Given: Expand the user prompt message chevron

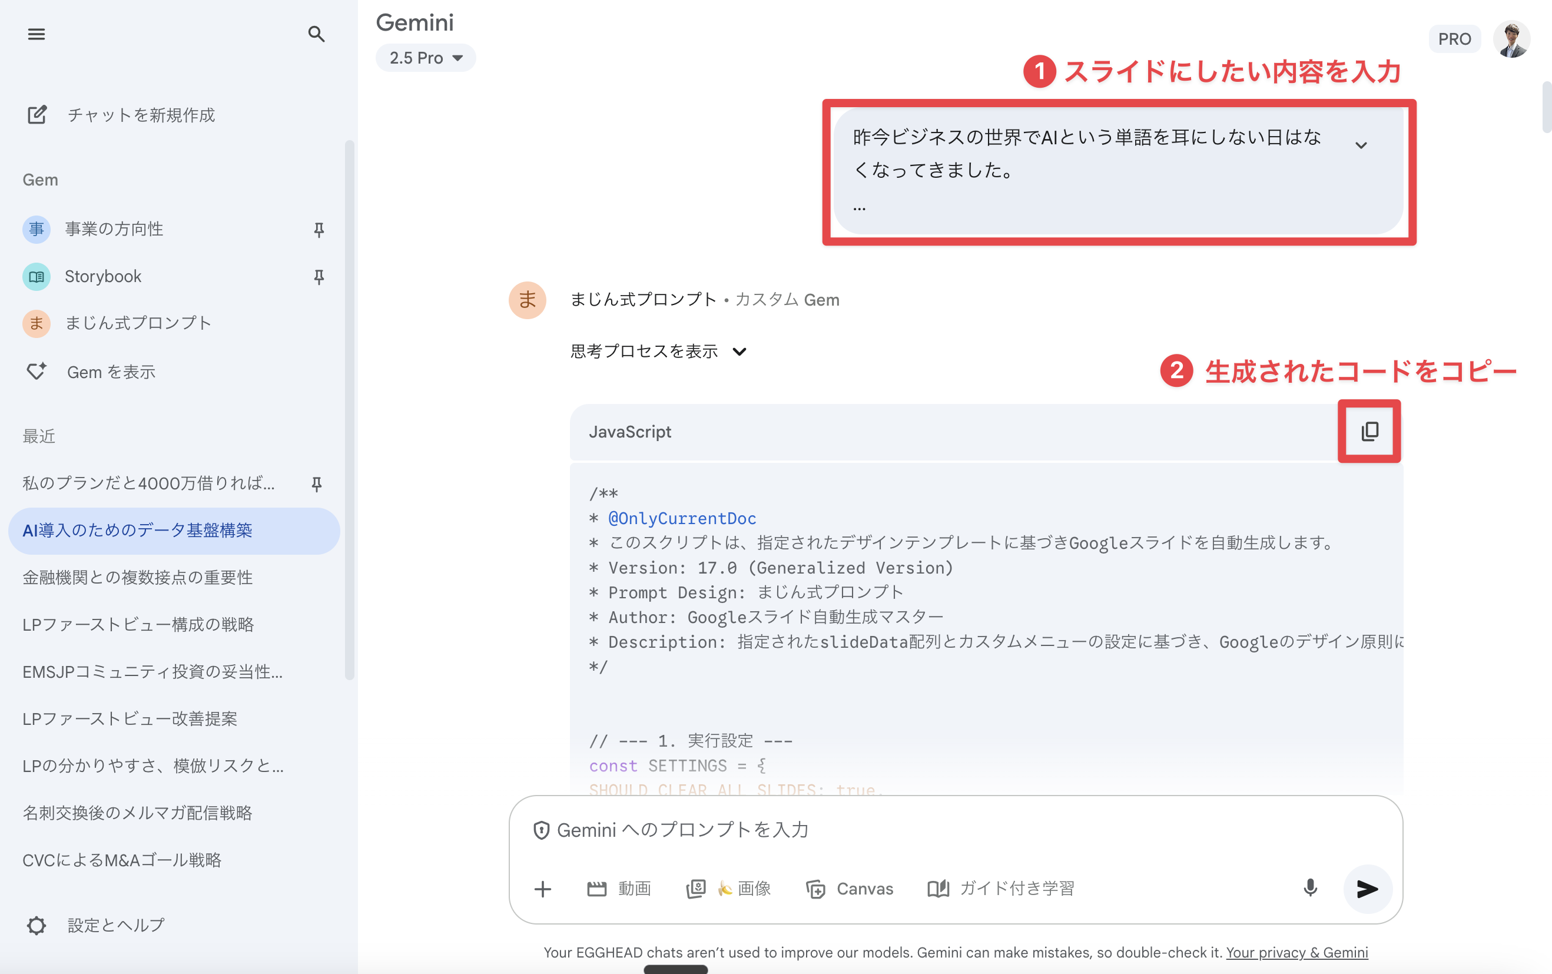Looking at the screenshot, I should pyautogui.click(x=1361, y=145).
